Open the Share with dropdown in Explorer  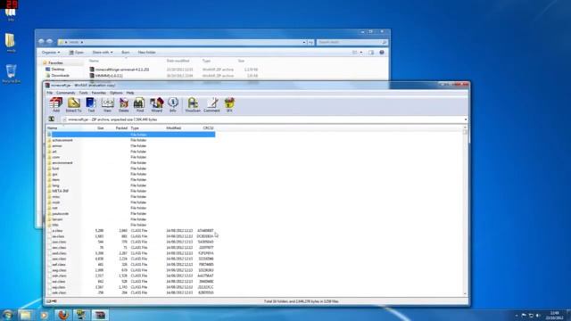click(x=103, y=53)
